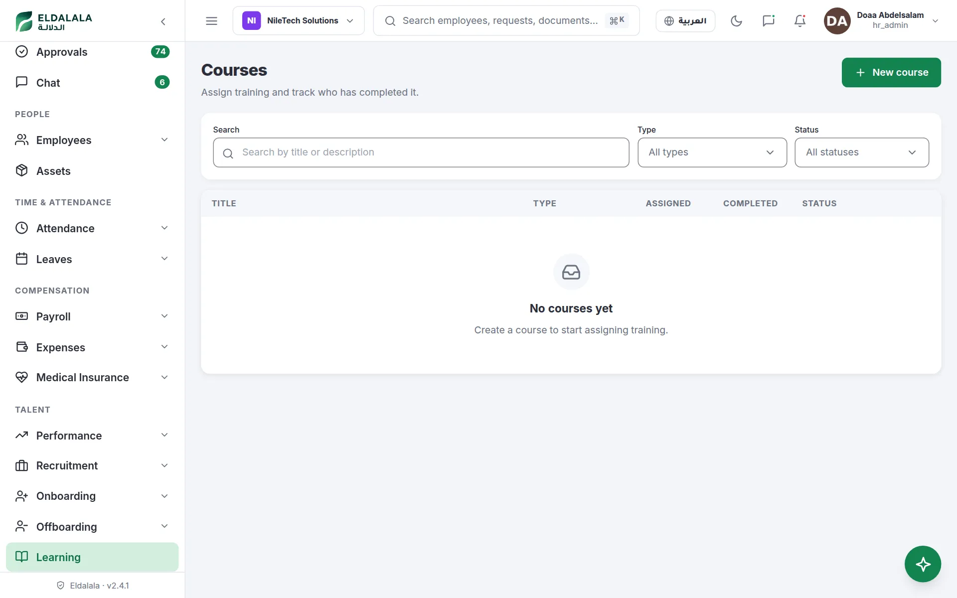Click the Approvals badge showing 74
The width and height of the screenshot is (957, 598).
(x=160, y=51)
